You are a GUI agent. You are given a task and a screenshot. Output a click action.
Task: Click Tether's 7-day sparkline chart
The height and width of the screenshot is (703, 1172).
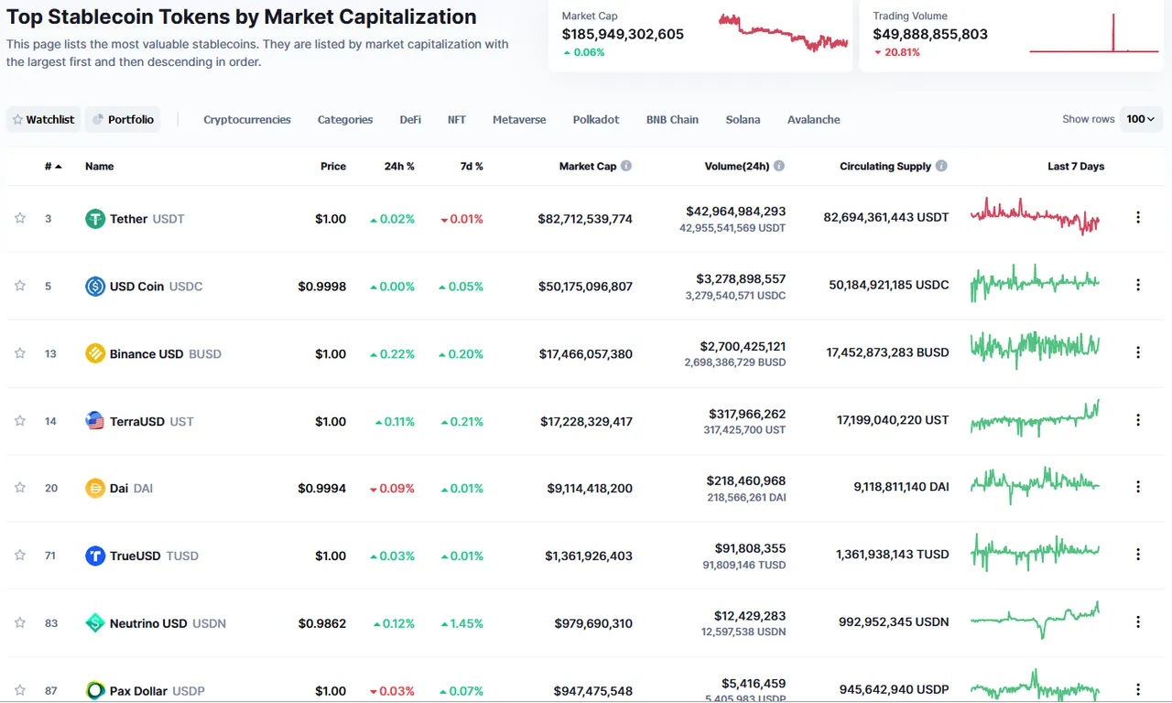pyautogui.click(x=1035, y=216)
